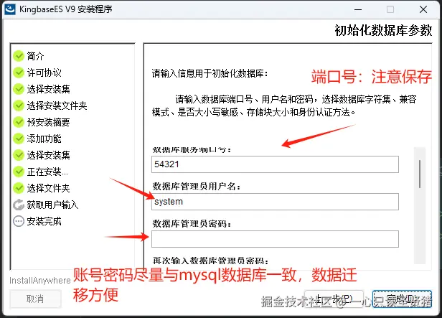Click the 许可协议 step label
This screenshot has height=318, width=442.
point(44,73)
